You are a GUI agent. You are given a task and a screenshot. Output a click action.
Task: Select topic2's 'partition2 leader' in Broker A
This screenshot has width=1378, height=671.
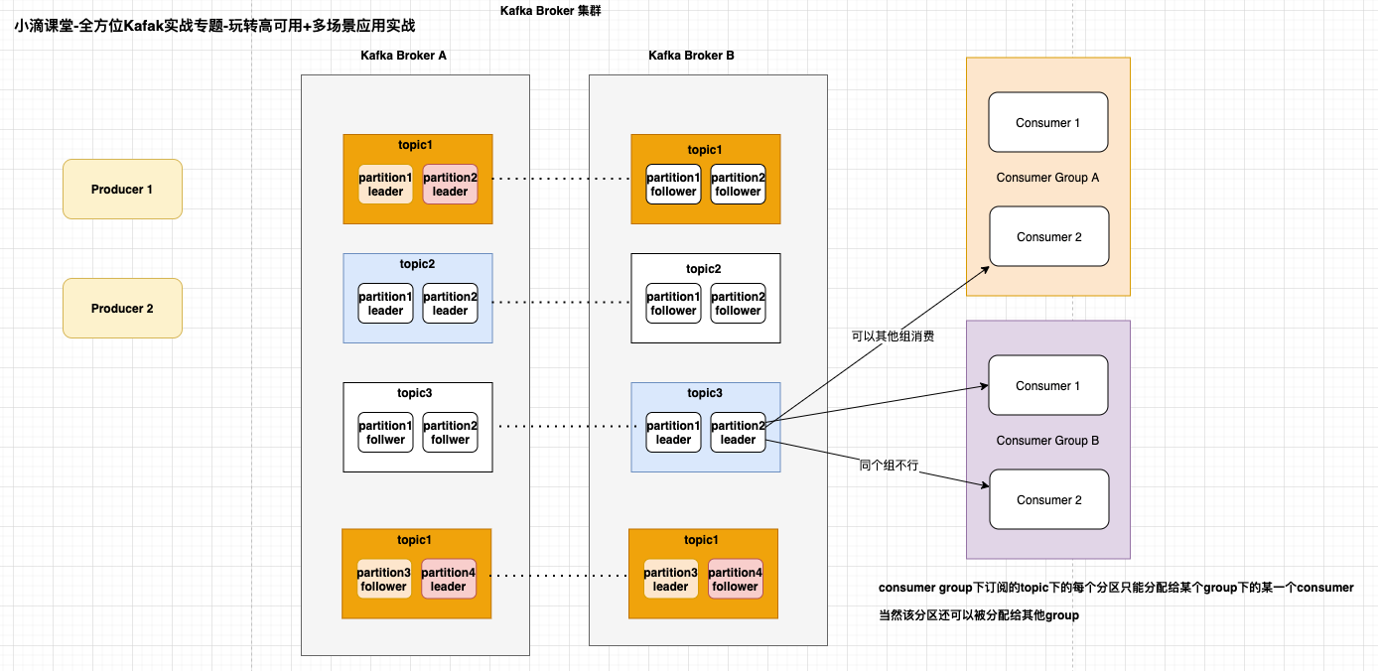(450, 303)
